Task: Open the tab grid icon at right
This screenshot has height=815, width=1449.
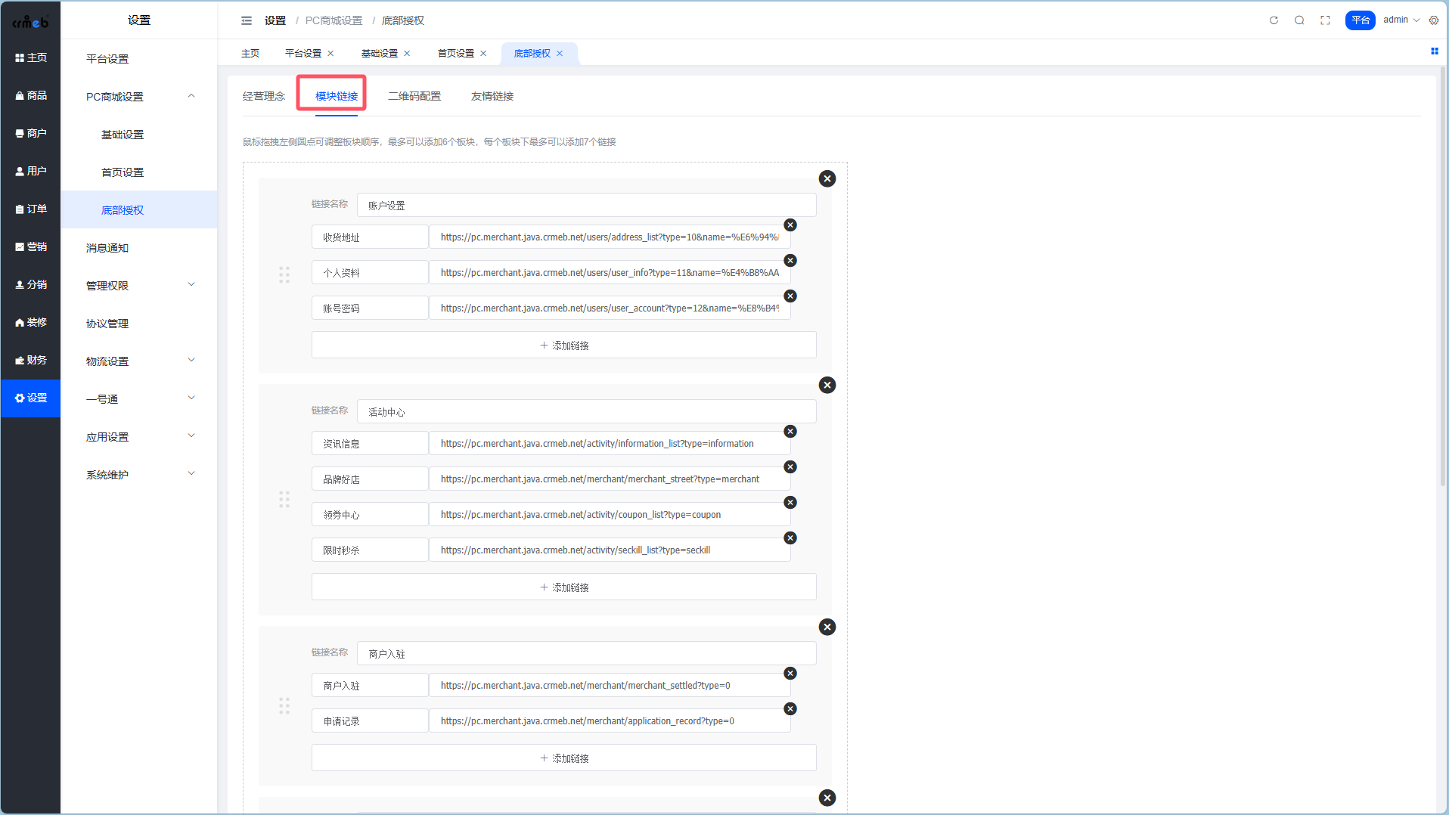Action: point(1434,51)
